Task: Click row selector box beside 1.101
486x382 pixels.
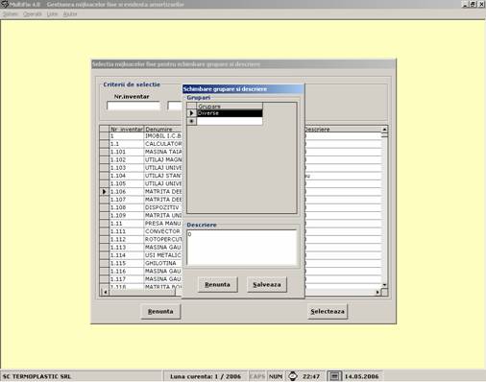Action: pyautogui.click(x=105, y=152)
